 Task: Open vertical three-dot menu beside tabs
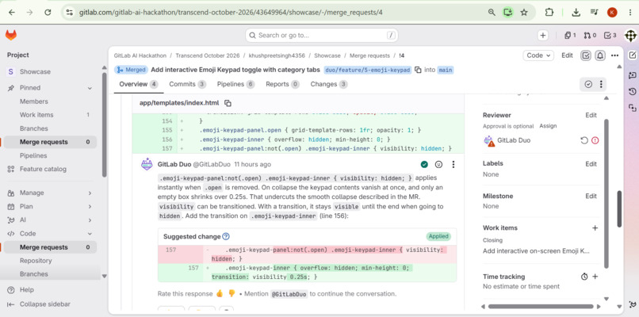coord(601,84)
